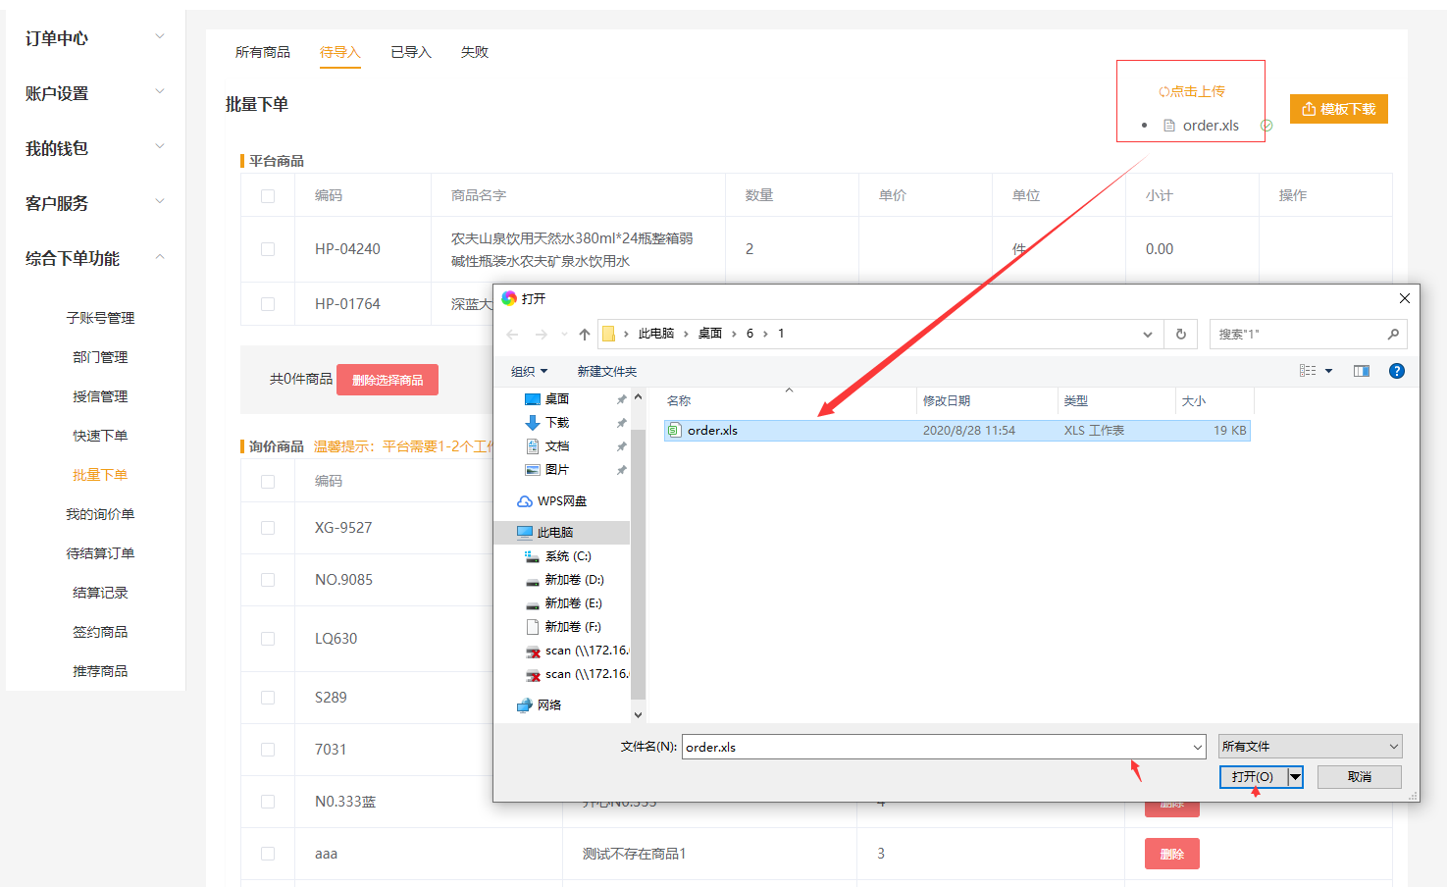Collapse the 综合下单功能 sidebar section

(x=160, y=258)
